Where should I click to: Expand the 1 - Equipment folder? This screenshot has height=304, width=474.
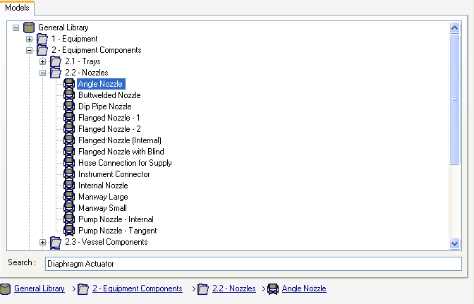coord(30,39)
